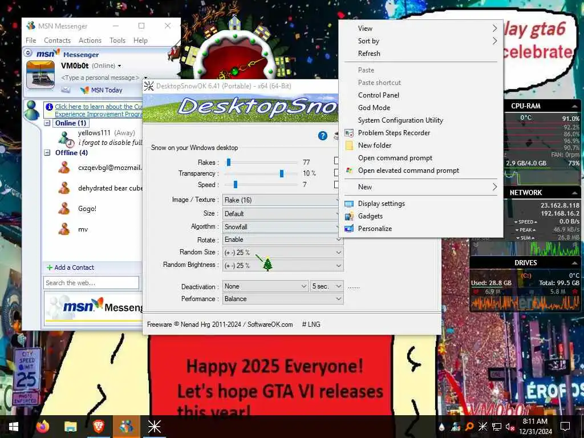Viewport: 584px width, 438px height.
Task: Open the Rotate dropdown showing Enable
Action: [283, 240]
